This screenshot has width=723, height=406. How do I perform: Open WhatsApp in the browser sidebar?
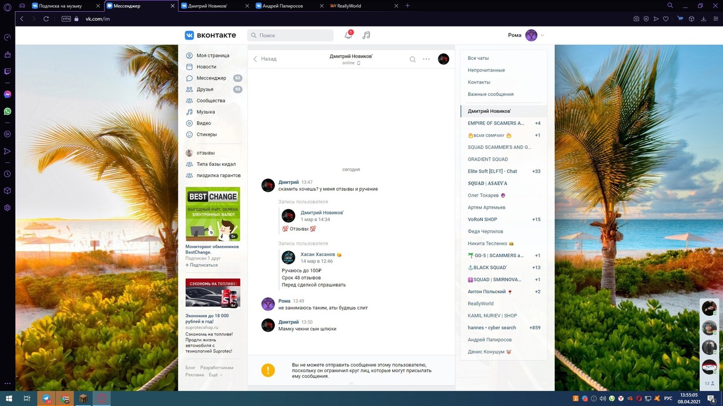[x=7, y=112]
